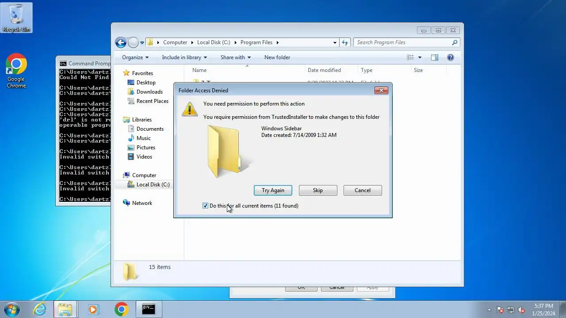Switch to Command Prompt taskbar icon
The width and height of the screenshot is (566, 318).
[x=149, y=309]
